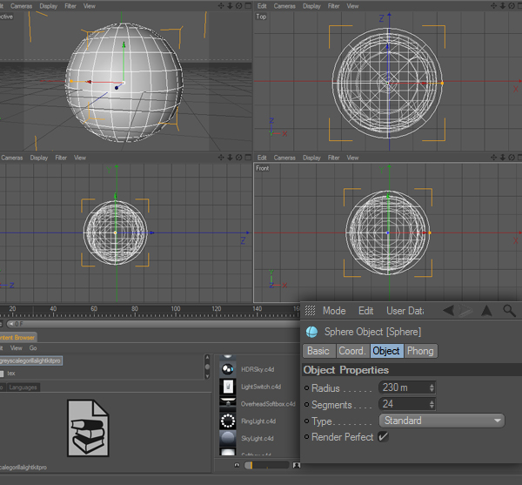Toggle the keyframe dot beside Radius
This screenshot has width=522, height=485.
point(306,387)
